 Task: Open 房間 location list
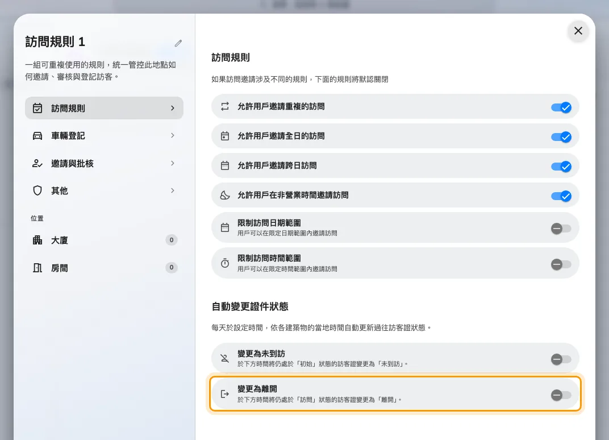(104, 268)
